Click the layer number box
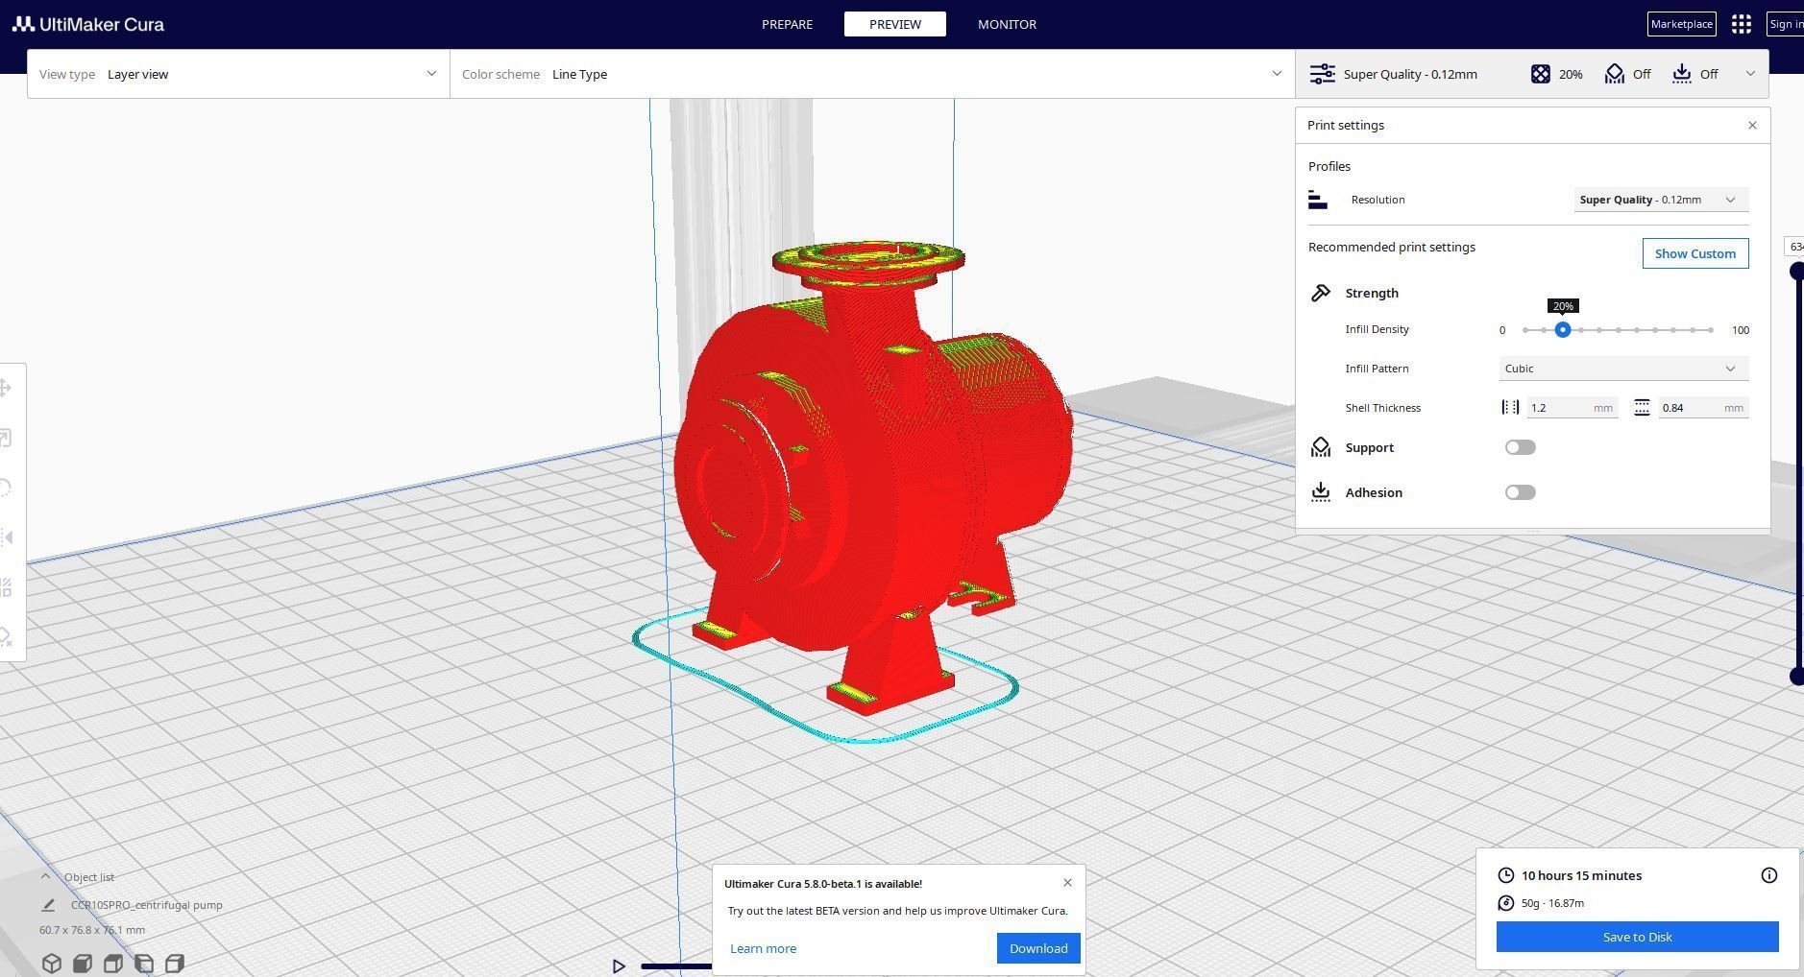Image resolution: width=1804 pixels, height=977 pixels. coord(1794,247)
